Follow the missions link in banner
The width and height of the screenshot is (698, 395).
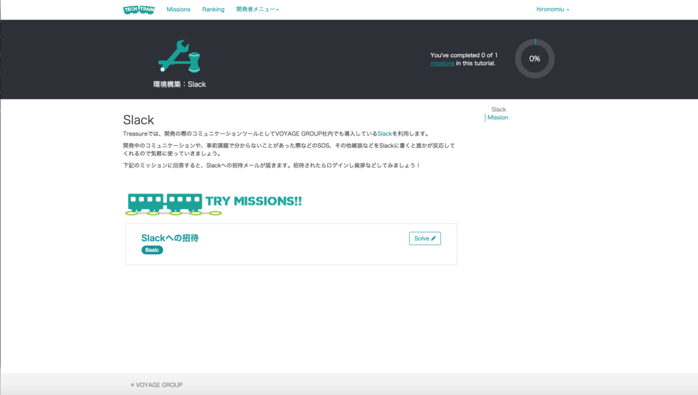click(442, 63)
